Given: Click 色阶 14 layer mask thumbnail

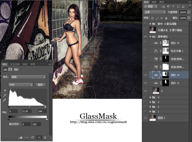Looking at the screenshot, I should coord(166,75).
